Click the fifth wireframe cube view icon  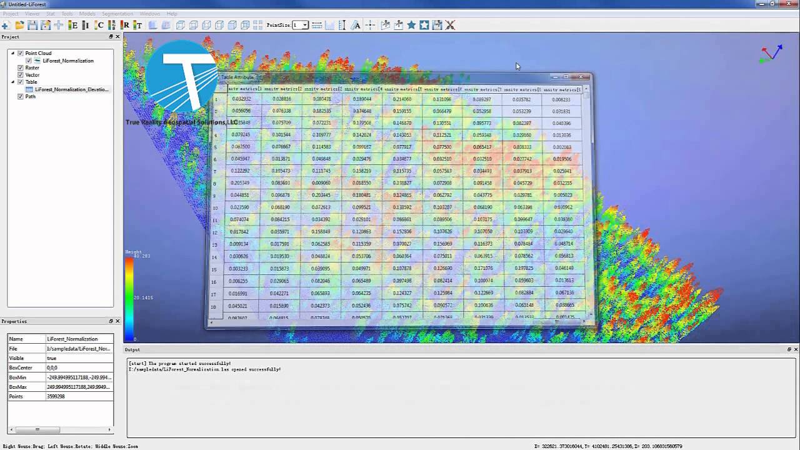[232, 25]
